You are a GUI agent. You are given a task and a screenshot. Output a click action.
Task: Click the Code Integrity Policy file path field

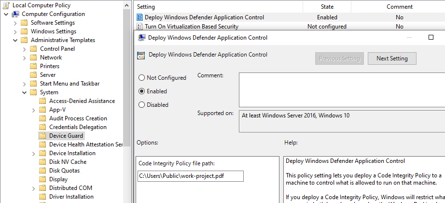pos(190,176)
